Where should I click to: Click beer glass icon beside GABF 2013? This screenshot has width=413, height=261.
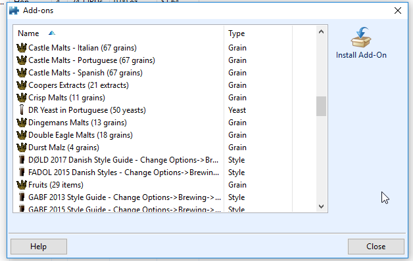click(22, 197)
